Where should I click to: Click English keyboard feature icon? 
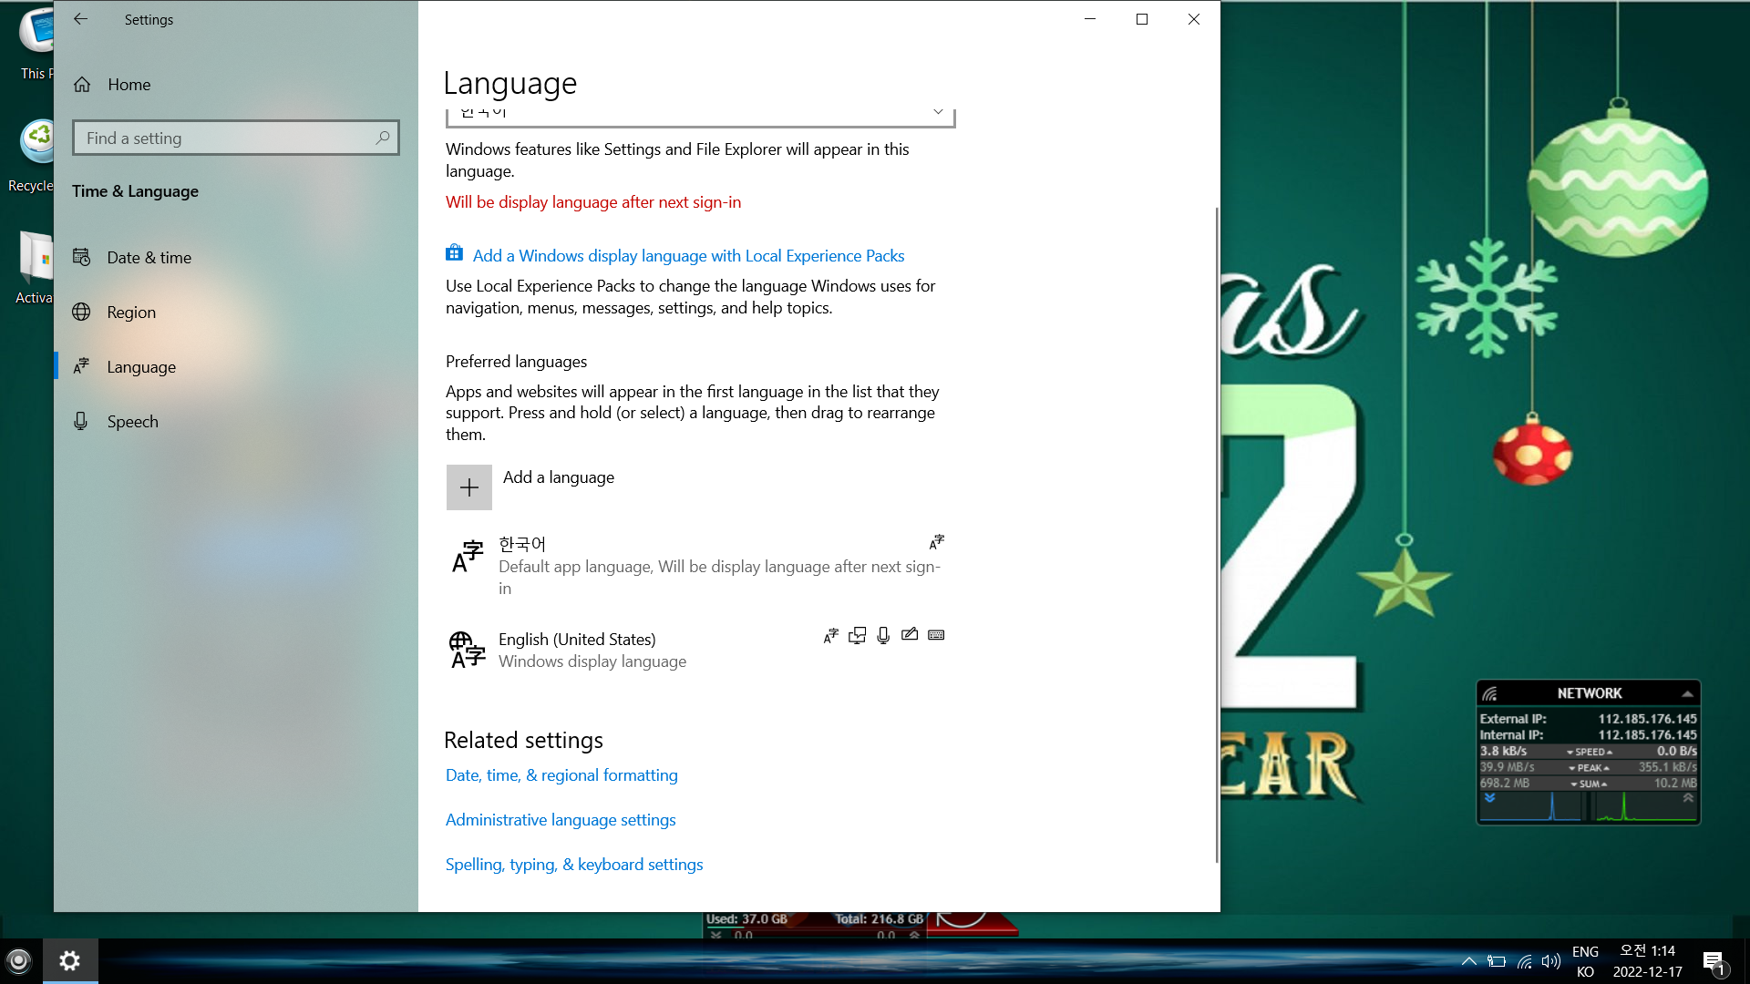point(936,635)
